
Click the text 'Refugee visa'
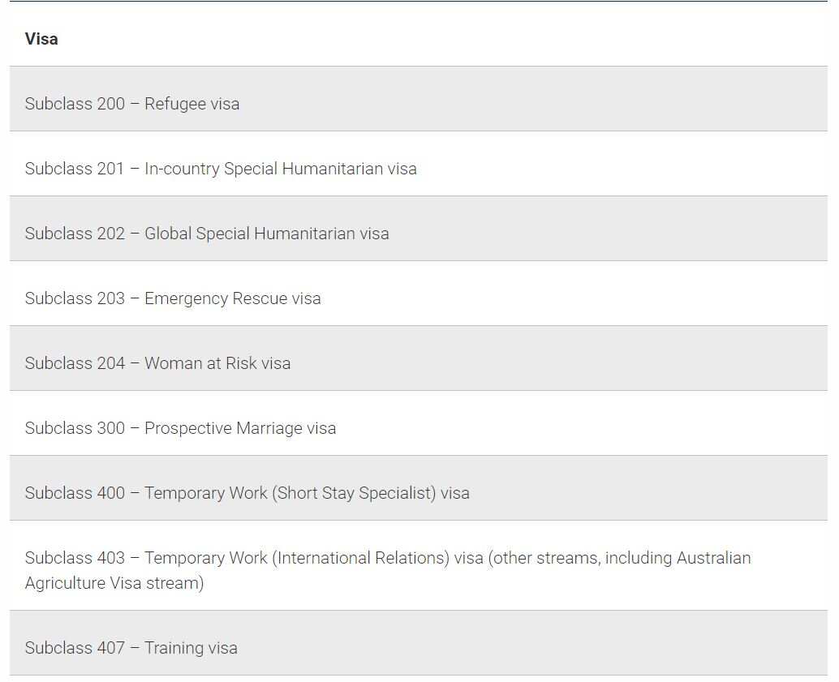(192, 104)
